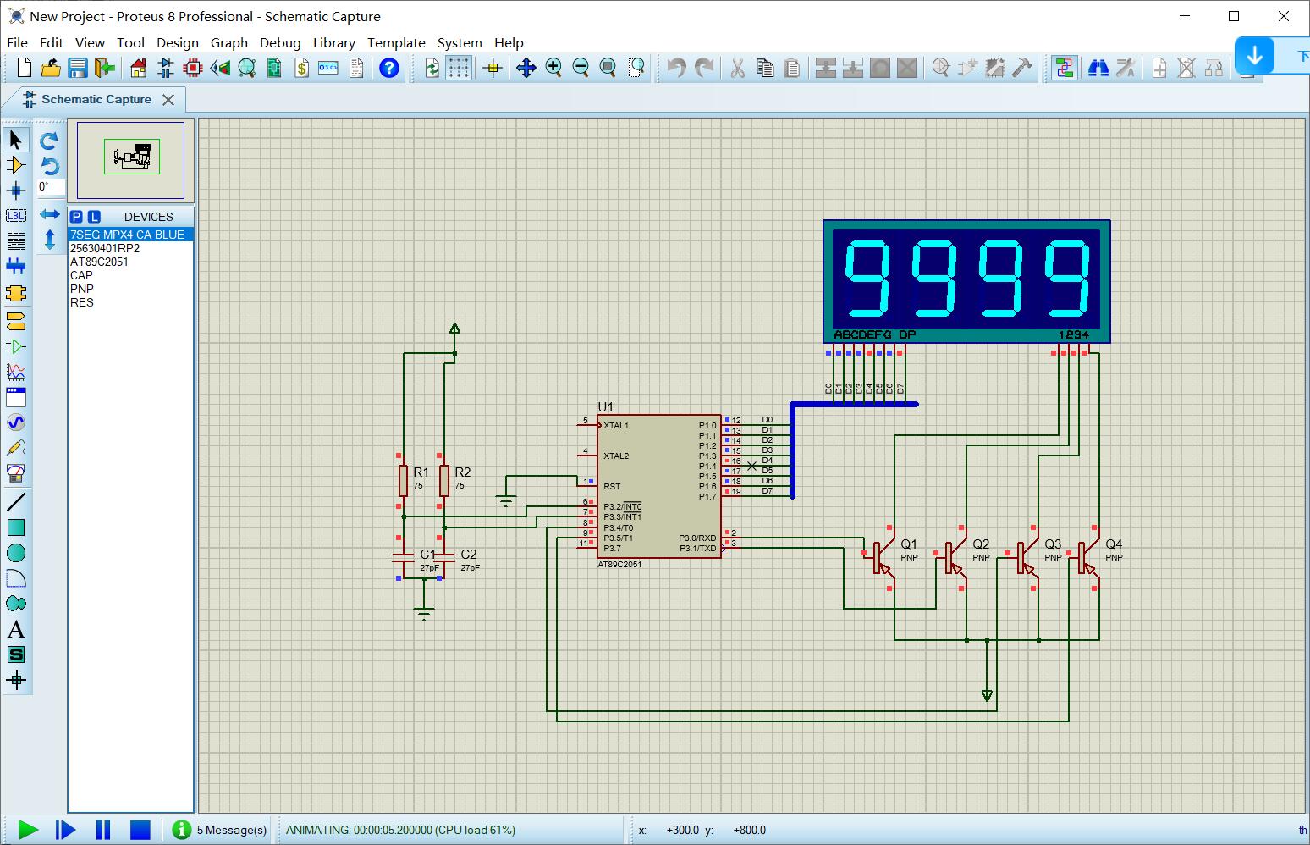Select 7SEG-MPX4-CA-BLUE in devices list

click(131, 235)
